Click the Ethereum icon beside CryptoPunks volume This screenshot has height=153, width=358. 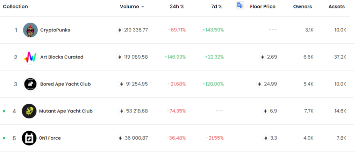click(120, 30)
